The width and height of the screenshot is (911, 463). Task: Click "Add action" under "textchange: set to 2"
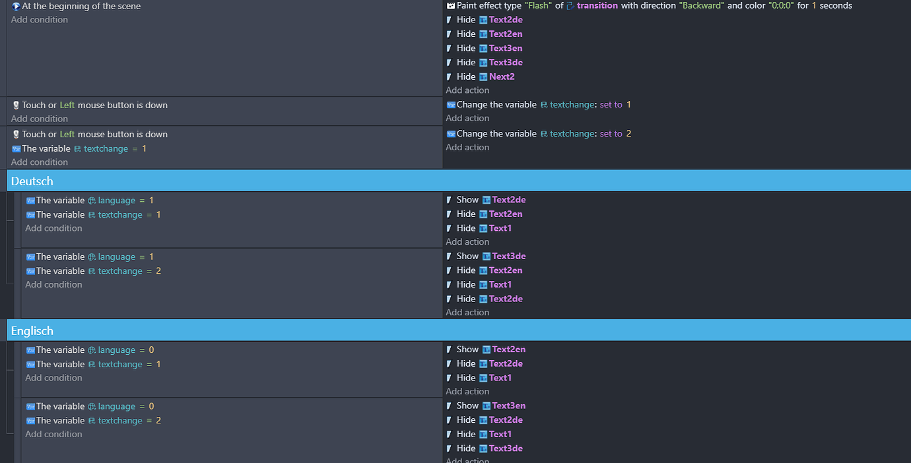(467, 147)
